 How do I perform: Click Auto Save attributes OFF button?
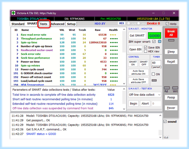pos(138,81)
